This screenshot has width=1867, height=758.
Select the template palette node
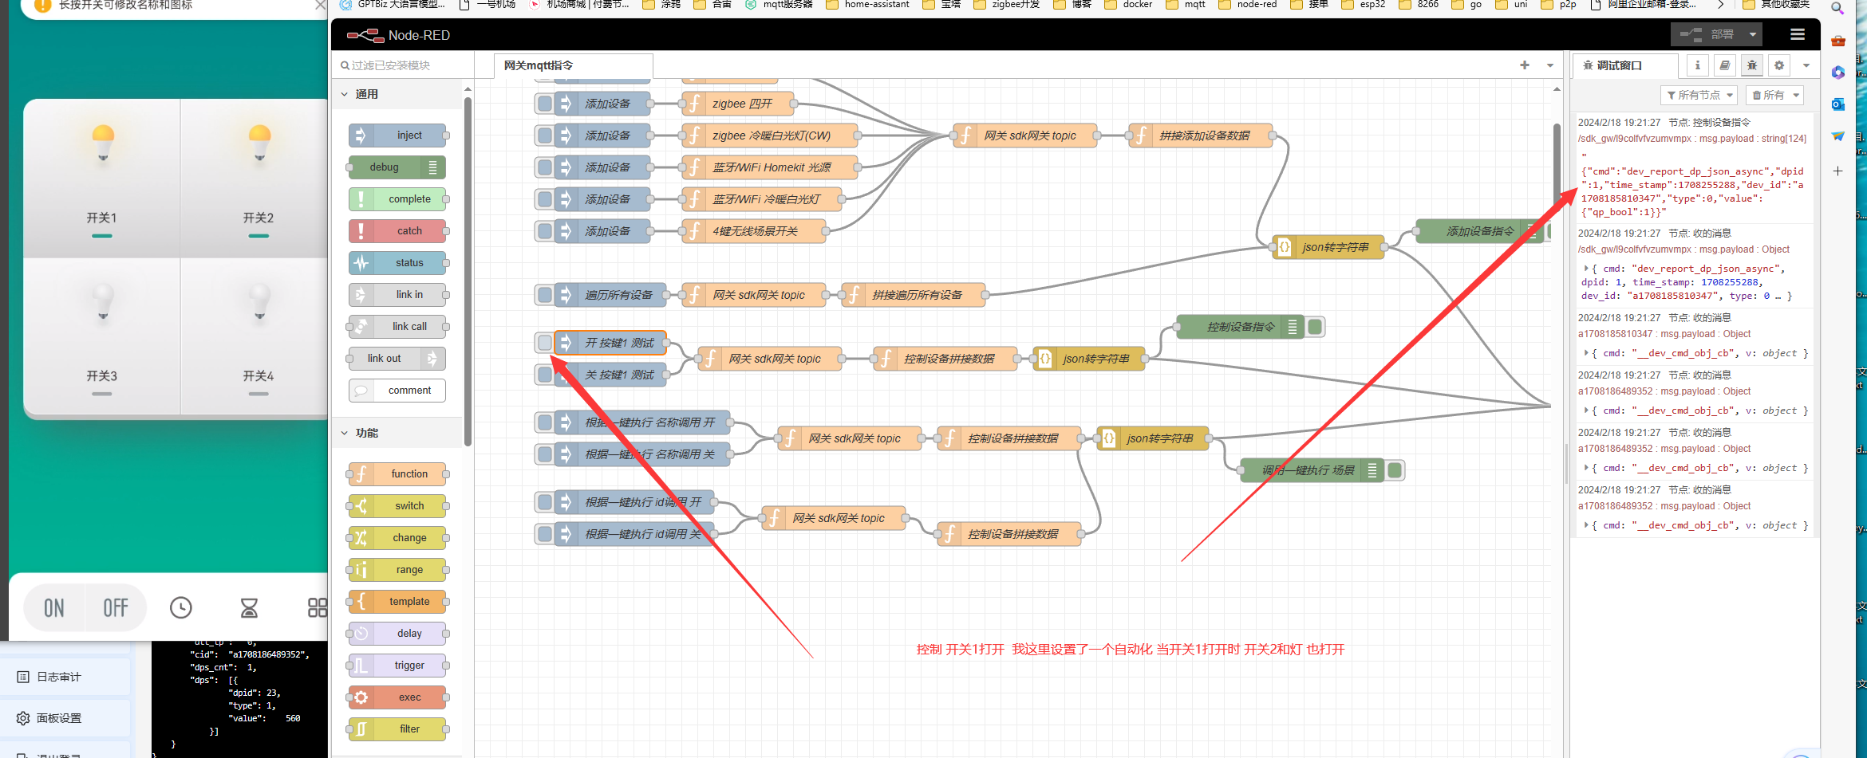click(x=398, y=602)
